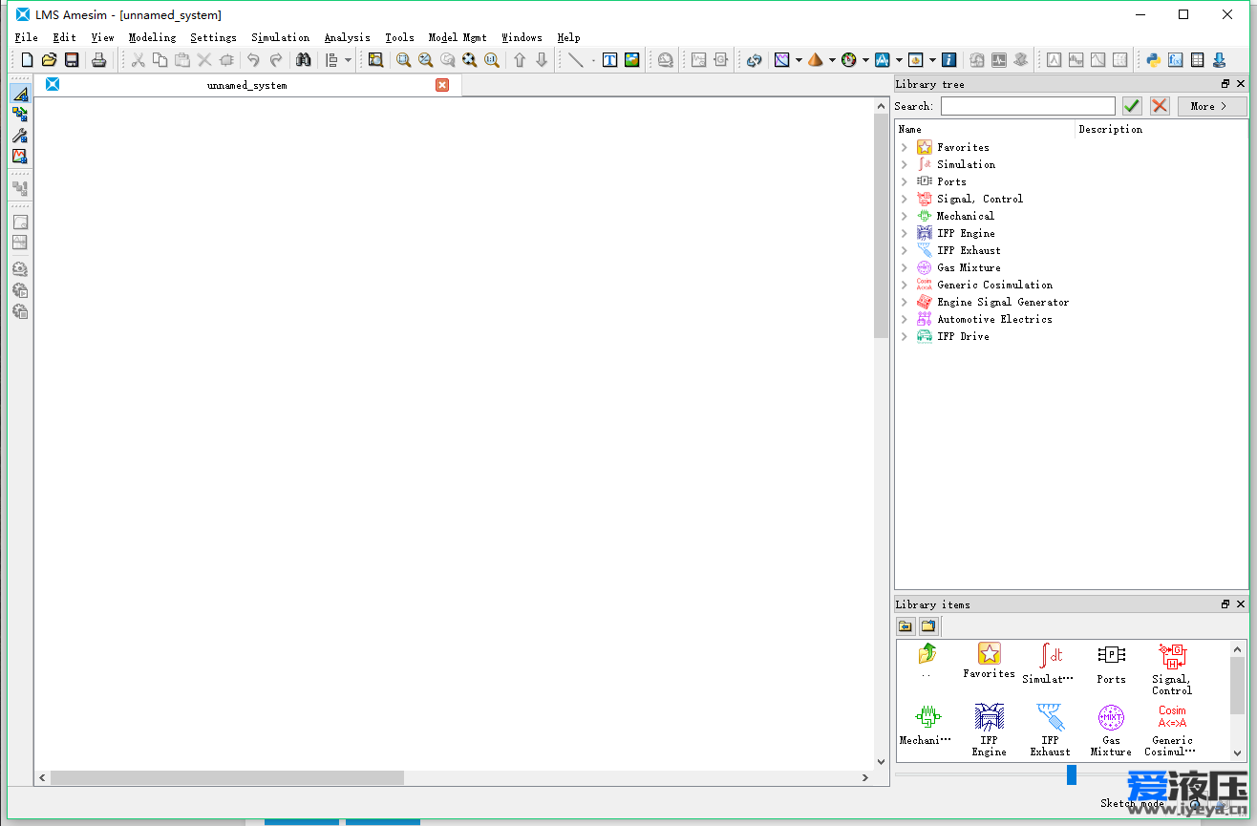Click the binoculars find icon

tap(304, 60)
